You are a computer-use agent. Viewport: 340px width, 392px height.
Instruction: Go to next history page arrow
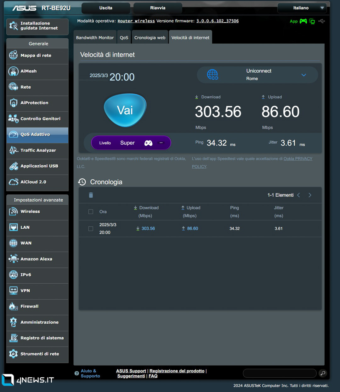tap(310, 195)
